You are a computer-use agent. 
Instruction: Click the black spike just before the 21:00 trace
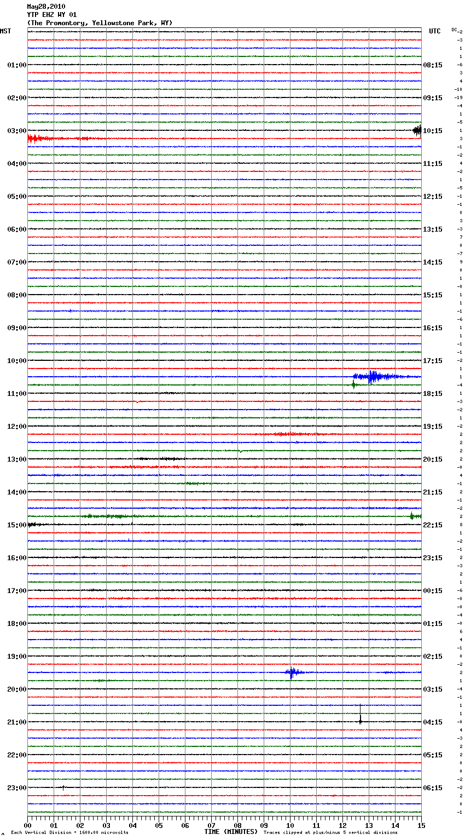point(360,715)
